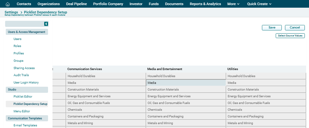309x128 pixels.
Task: Expand the Quick Create dropdown
Action: click(259, 4)
